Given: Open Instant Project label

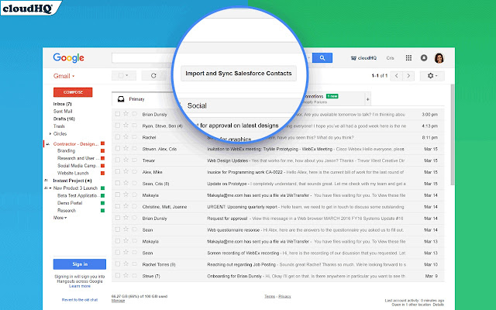Looking at the screenshot, I should tap(72, 181).
